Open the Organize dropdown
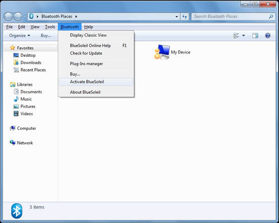The width and height of the screenshot is (279, 223). (x=20, y=35)
